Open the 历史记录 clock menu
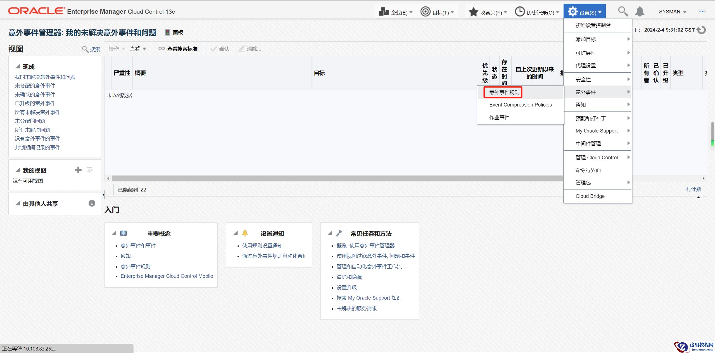715x353 pixels. point(537,12)
